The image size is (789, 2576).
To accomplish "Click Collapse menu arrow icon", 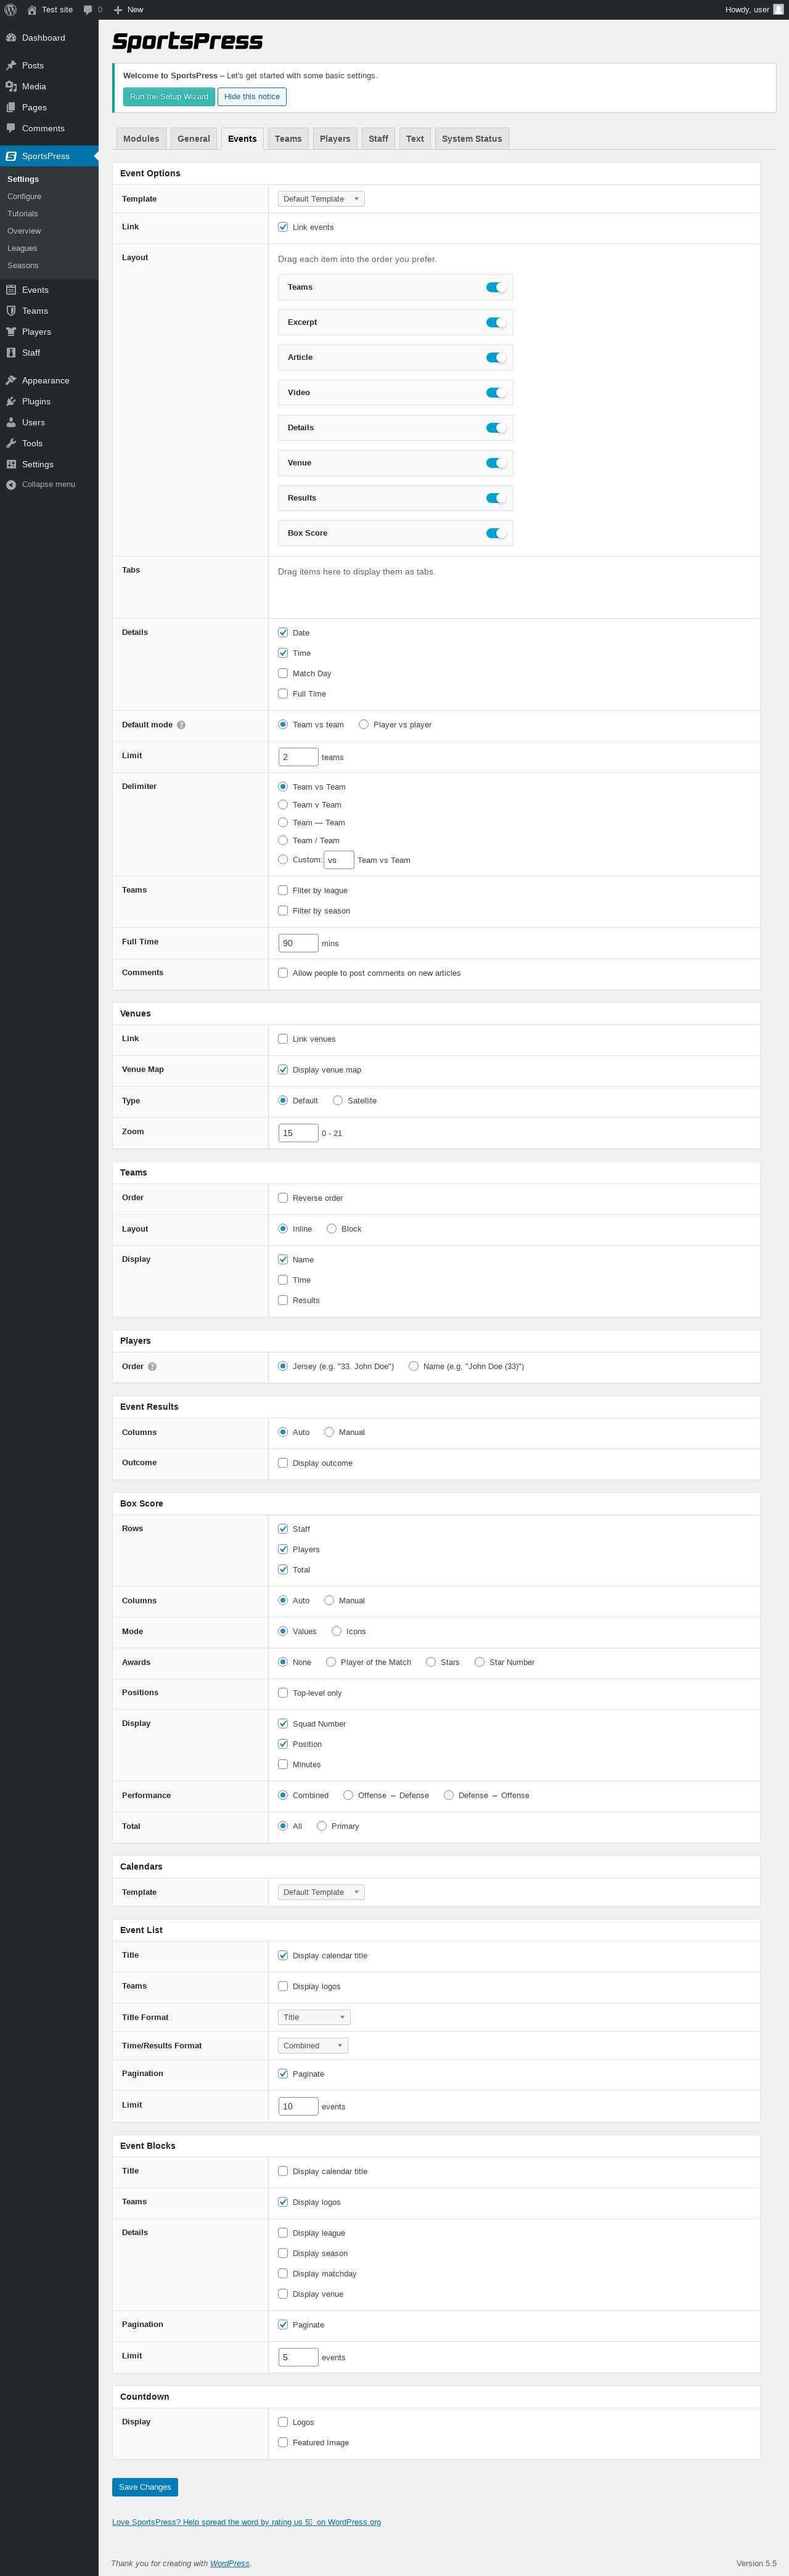I will pyautogui.click(x=11, y=485).
